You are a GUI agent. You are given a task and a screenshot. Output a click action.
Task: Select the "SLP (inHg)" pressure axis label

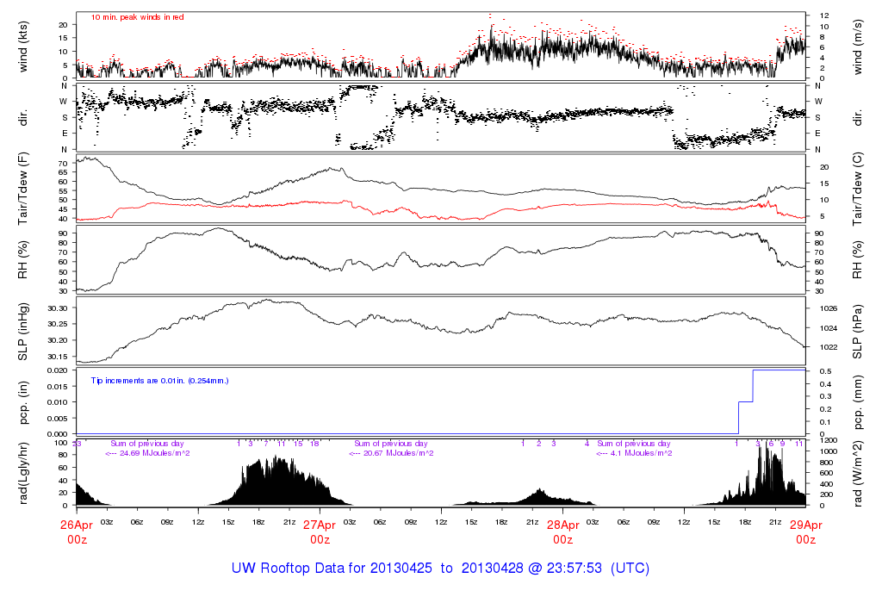tap(23, 330)
